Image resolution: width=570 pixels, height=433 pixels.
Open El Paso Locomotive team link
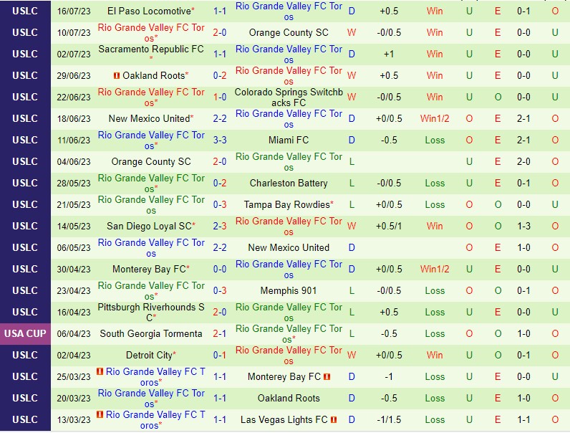(149, 11)
